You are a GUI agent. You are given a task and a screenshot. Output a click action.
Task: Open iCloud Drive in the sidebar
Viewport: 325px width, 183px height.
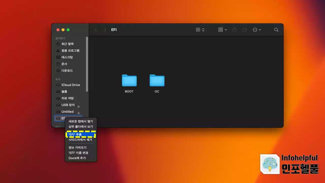pos(70,85)
